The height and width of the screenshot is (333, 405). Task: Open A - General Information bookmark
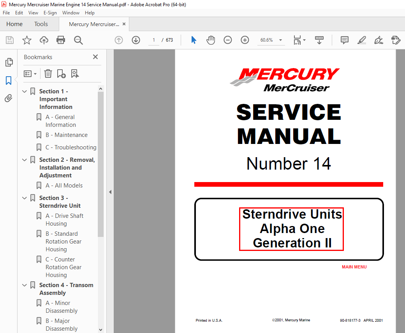click(61, 121)
